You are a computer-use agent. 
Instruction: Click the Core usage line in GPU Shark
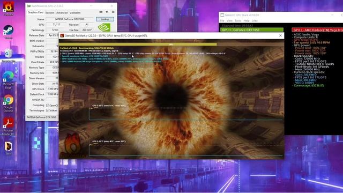(x=309, y=85)
